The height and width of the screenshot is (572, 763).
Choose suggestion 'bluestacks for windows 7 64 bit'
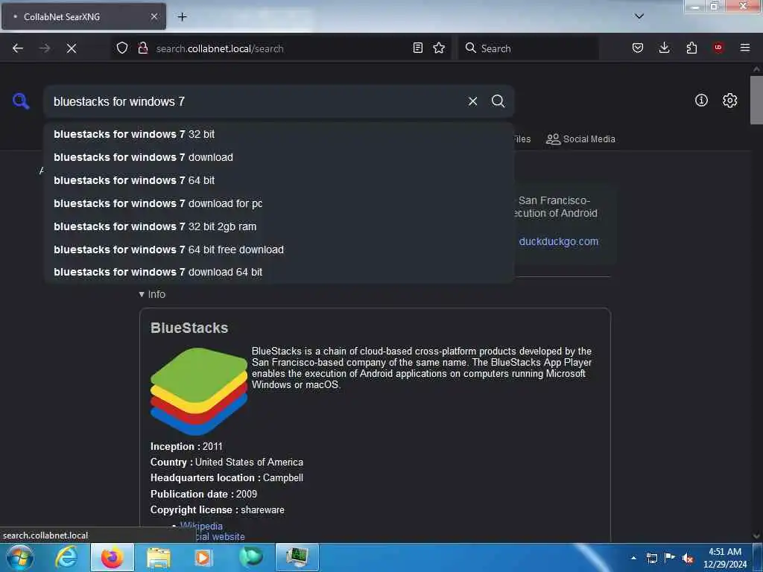click(x=279, y=180)
